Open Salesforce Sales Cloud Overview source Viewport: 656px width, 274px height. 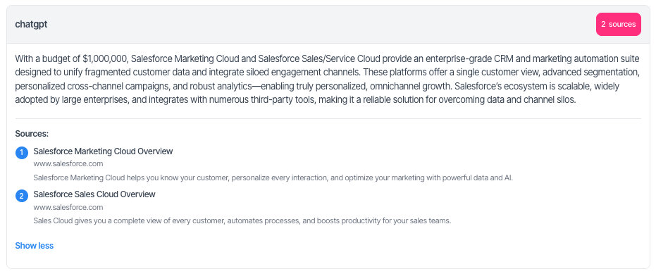[x=94, y=194]
